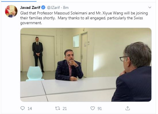This screenshot has height=114, width=158.
Task: Click the 14 replies count
Action: coord(30,109)
